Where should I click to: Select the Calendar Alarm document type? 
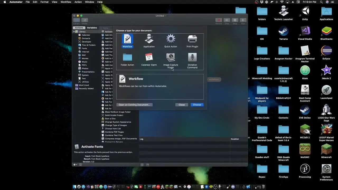point(149,58)
